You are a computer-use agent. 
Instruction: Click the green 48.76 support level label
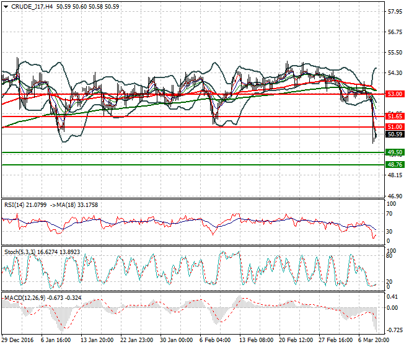395,165
